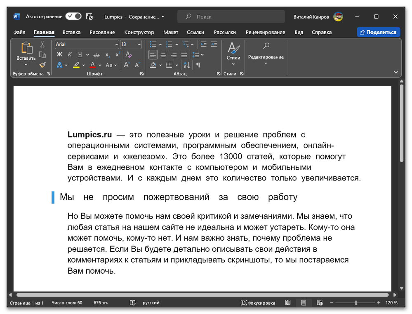Viewport: 412px width, 314px height.
Task: Click the Фокусировка button in status bar
Action: 258,303
